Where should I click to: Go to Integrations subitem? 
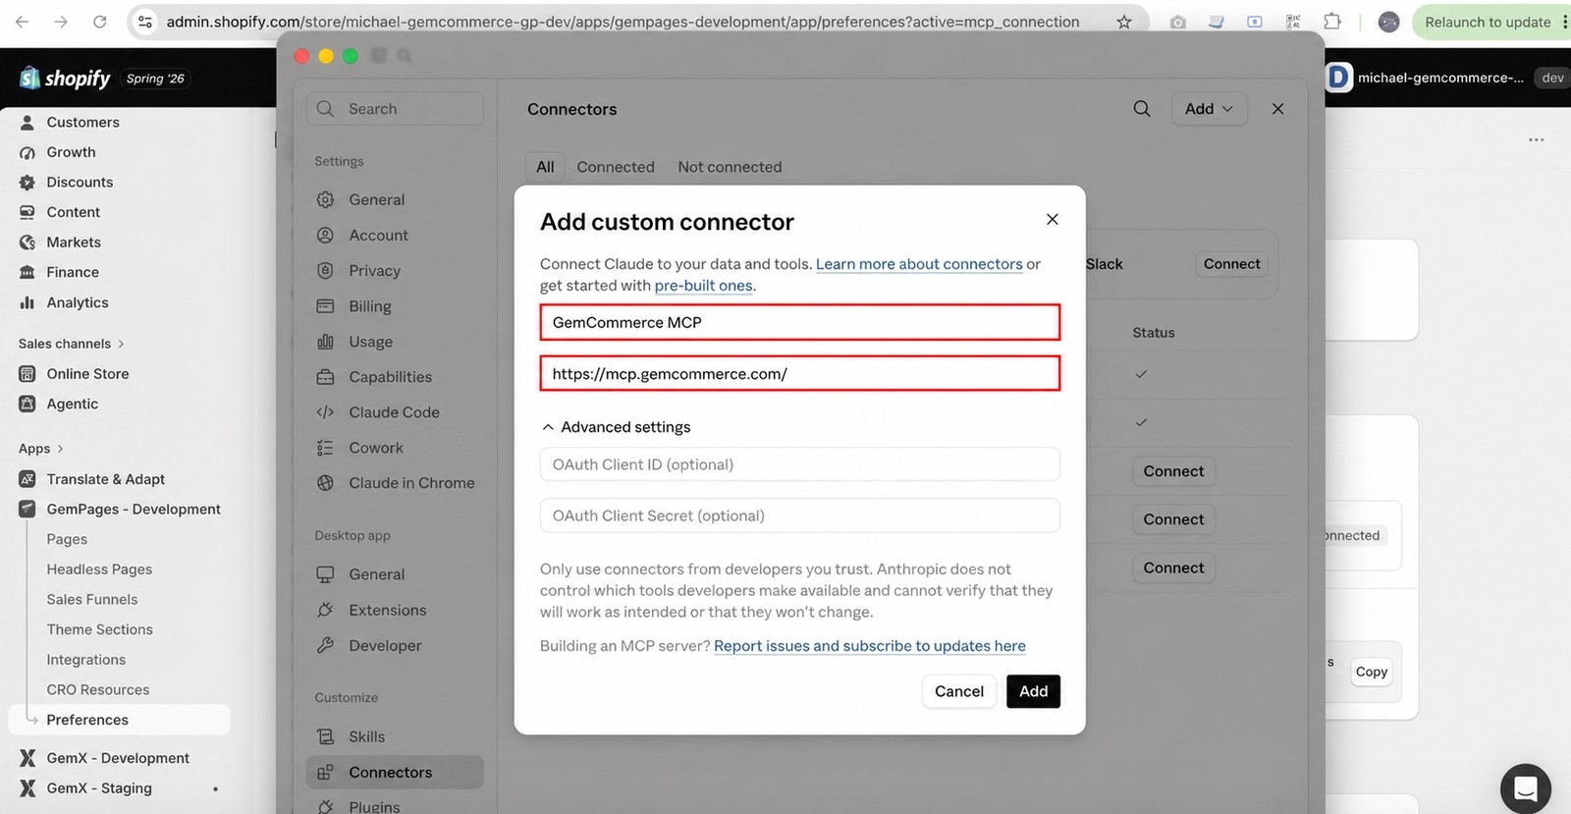pos(85,660)
